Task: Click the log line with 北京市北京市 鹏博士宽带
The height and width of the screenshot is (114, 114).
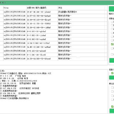Action: [x=20, y=93]
